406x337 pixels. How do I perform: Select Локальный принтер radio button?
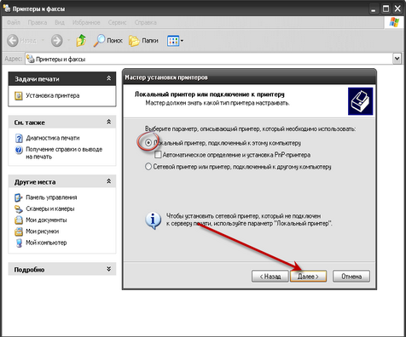[148, 143]
